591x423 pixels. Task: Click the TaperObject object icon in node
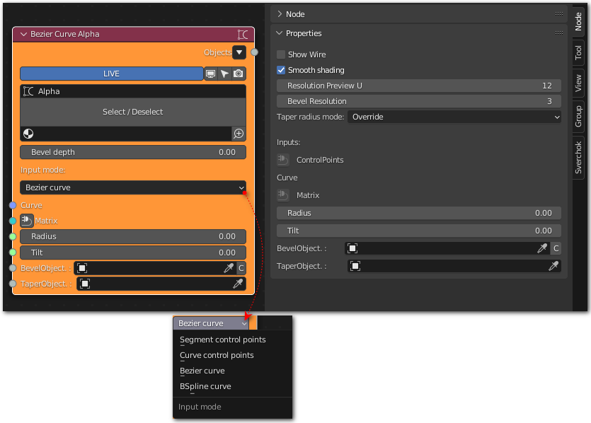pyautogui.click(x=85, y=284)
